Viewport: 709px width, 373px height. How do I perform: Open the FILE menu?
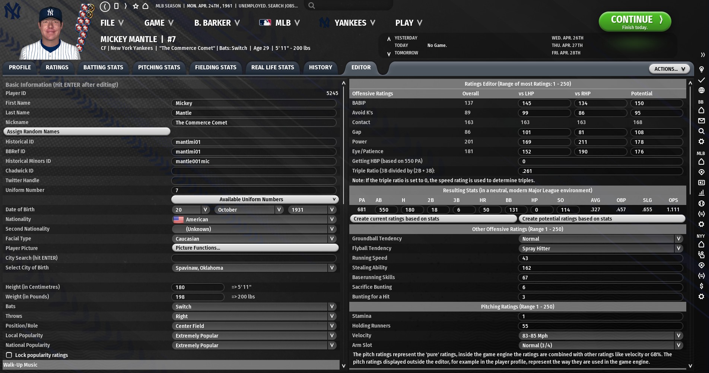click(x=112, y=23)
